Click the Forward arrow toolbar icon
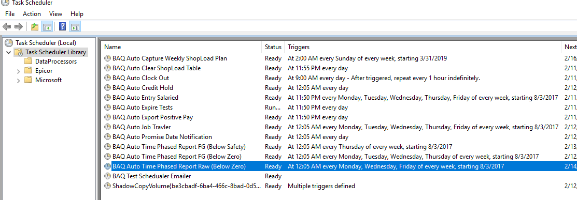 pyautogui.click(x=18, y=26)
